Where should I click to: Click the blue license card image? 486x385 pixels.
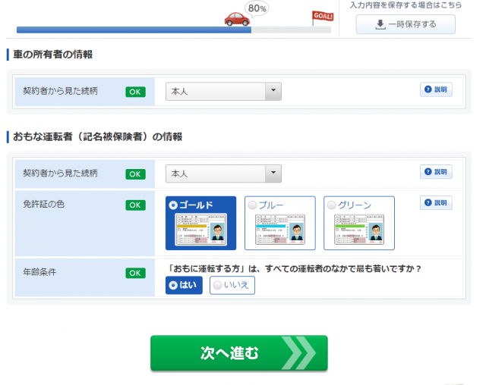coord(279,230)
